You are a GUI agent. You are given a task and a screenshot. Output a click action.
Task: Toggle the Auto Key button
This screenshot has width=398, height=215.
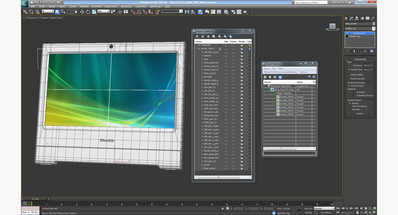308,209
